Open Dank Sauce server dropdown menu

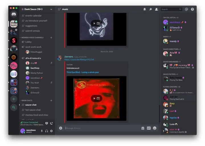coord(51,9)
